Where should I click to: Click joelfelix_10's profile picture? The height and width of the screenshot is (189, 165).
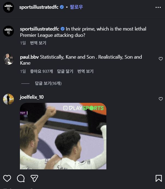point(8,99)
